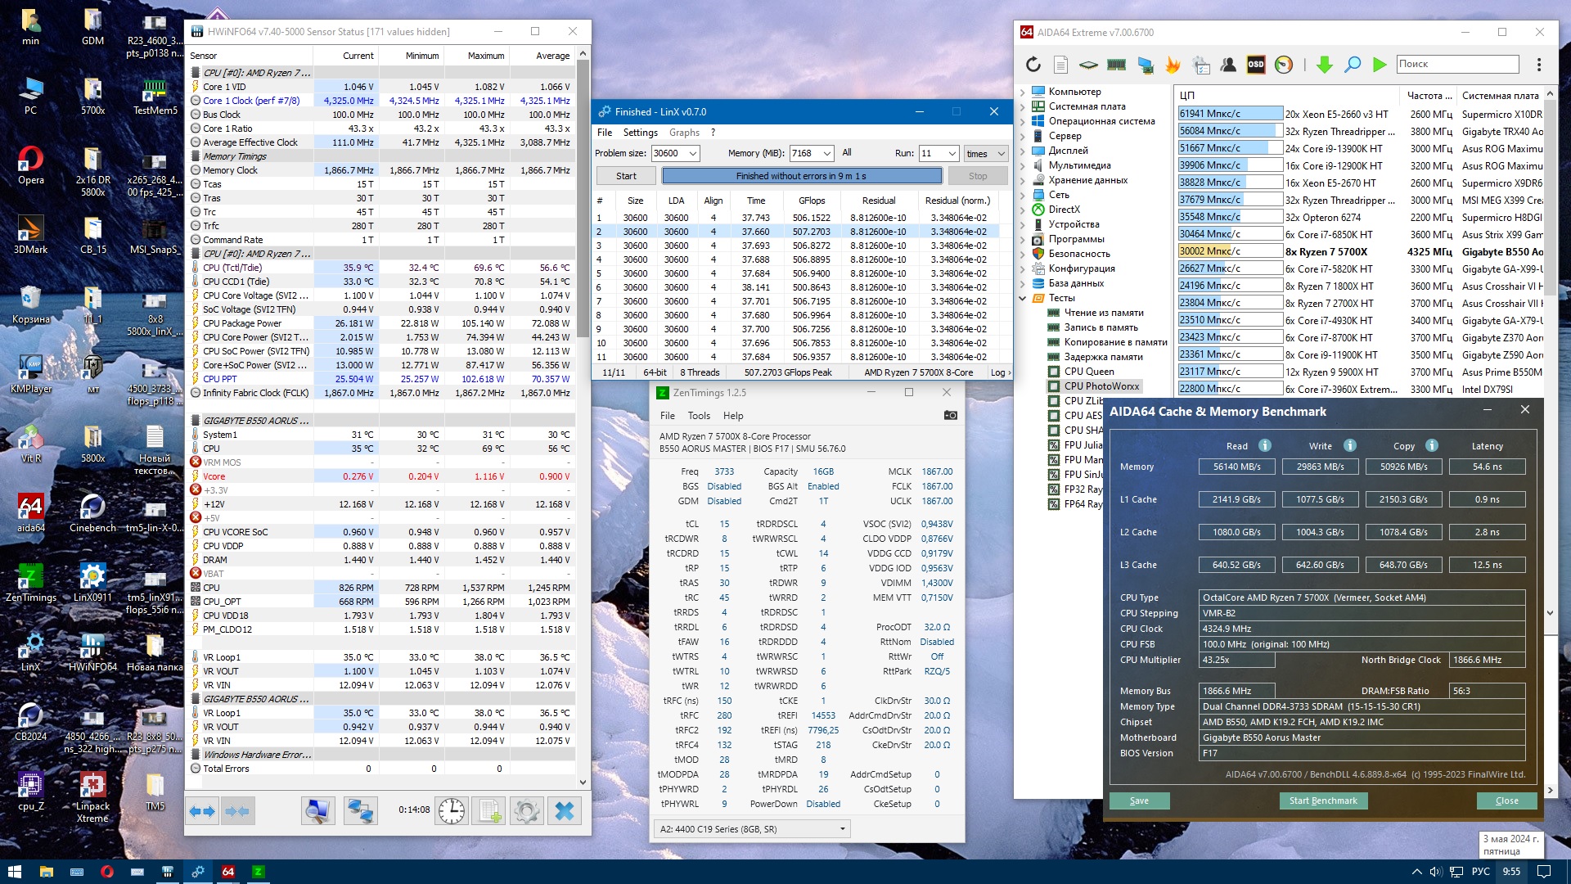The height and width of the screenshot is (884, 1571).
Task: Open the Memory (MiB) dropdown in LinX
Action: pos(826,153)
